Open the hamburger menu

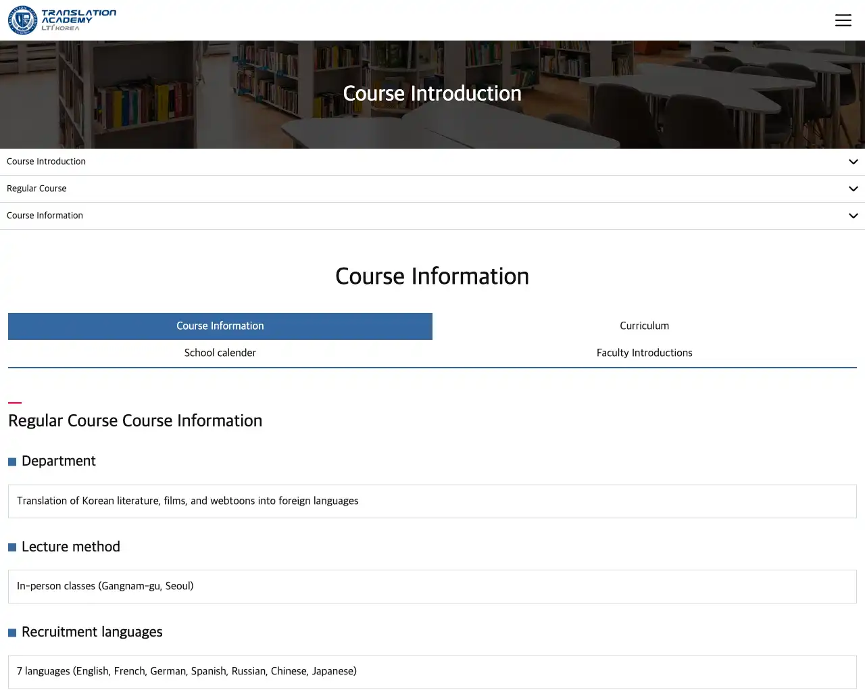(x=843, y=20)
